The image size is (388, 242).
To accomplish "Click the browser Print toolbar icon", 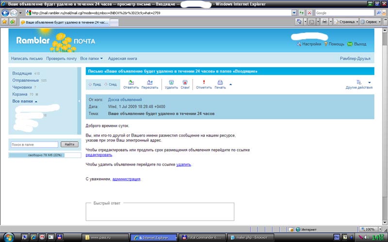I will tap(324, 22).
